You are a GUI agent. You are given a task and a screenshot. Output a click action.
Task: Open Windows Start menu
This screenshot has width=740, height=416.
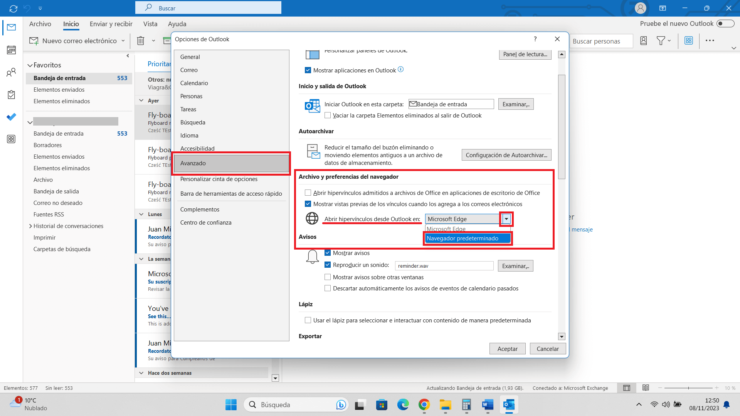point(231,404)
